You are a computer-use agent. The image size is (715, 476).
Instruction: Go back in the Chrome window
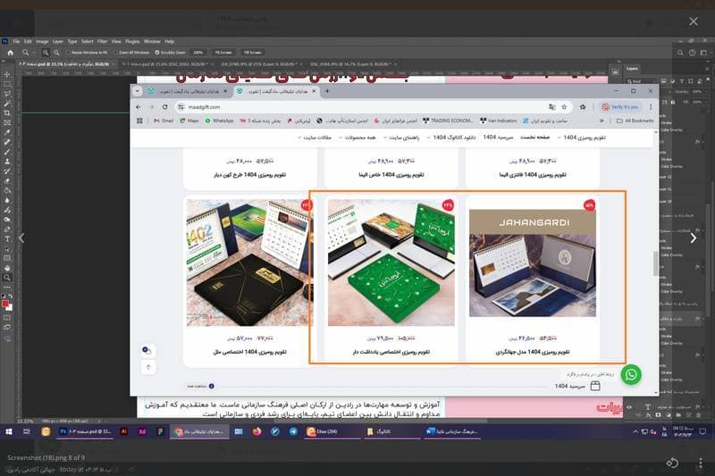(x=139, y=107)
